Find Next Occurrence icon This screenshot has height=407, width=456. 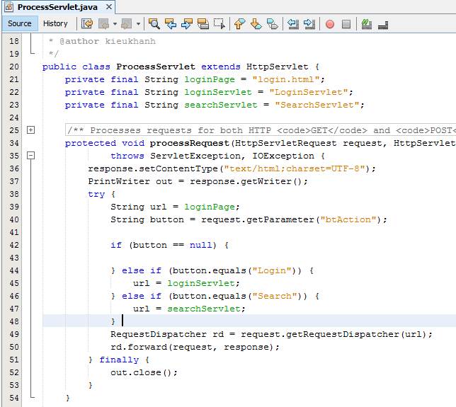pos(187,24)
